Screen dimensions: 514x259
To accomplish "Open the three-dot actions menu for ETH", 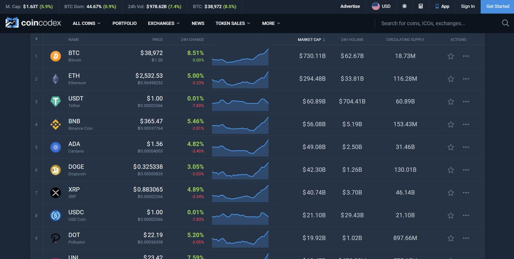I will point(466,79).
